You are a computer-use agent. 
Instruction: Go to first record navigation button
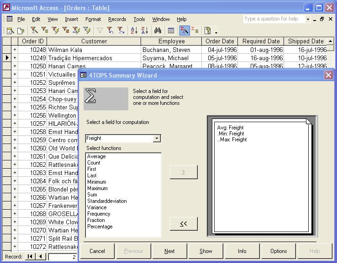(x=30, y=257)
